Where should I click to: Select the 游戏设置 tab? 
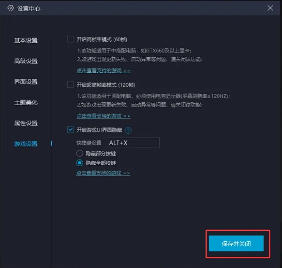click(x=26, y=144)
